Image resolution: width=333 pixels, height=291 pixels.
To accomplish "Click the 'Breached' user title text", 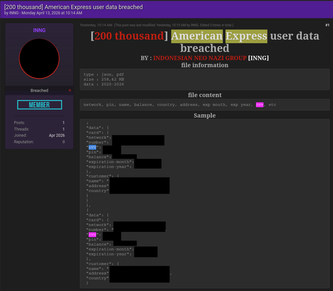I will point(39,90).
